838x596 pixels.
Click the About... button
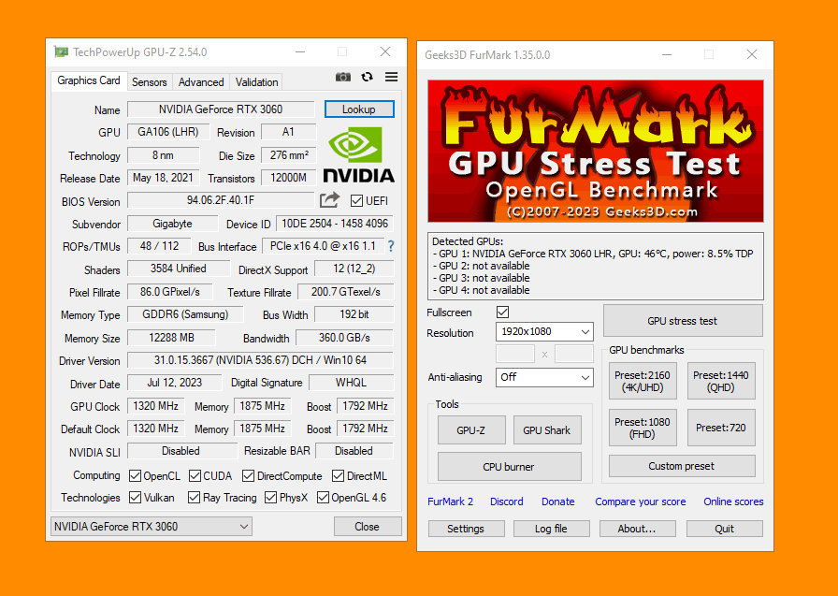coord(637,529)
